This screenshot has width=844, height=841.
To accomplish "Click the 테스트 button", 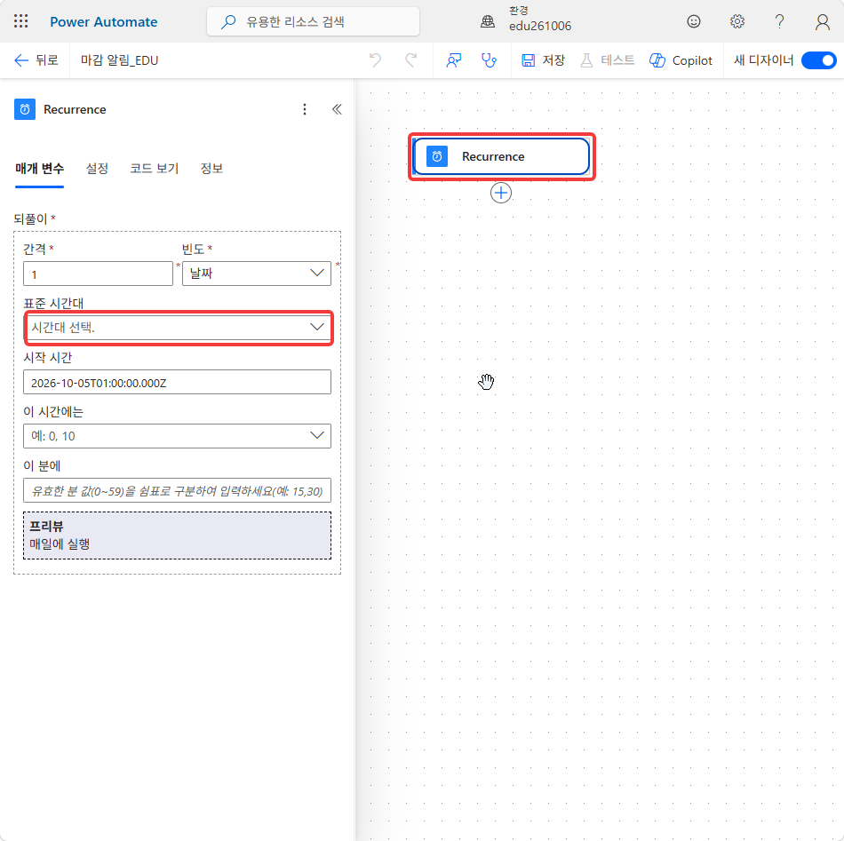I will coord(608,60).
